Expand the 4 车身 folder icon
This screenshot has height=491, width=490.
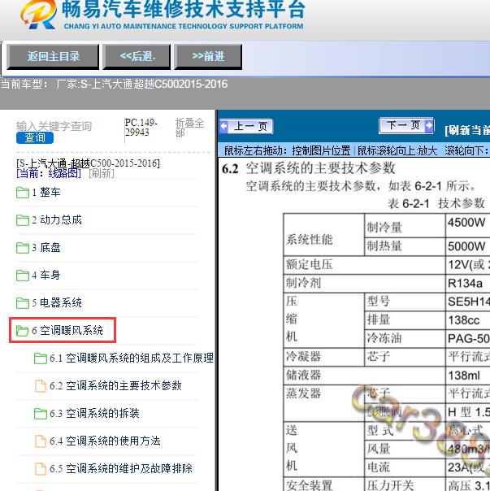(23, 276)
